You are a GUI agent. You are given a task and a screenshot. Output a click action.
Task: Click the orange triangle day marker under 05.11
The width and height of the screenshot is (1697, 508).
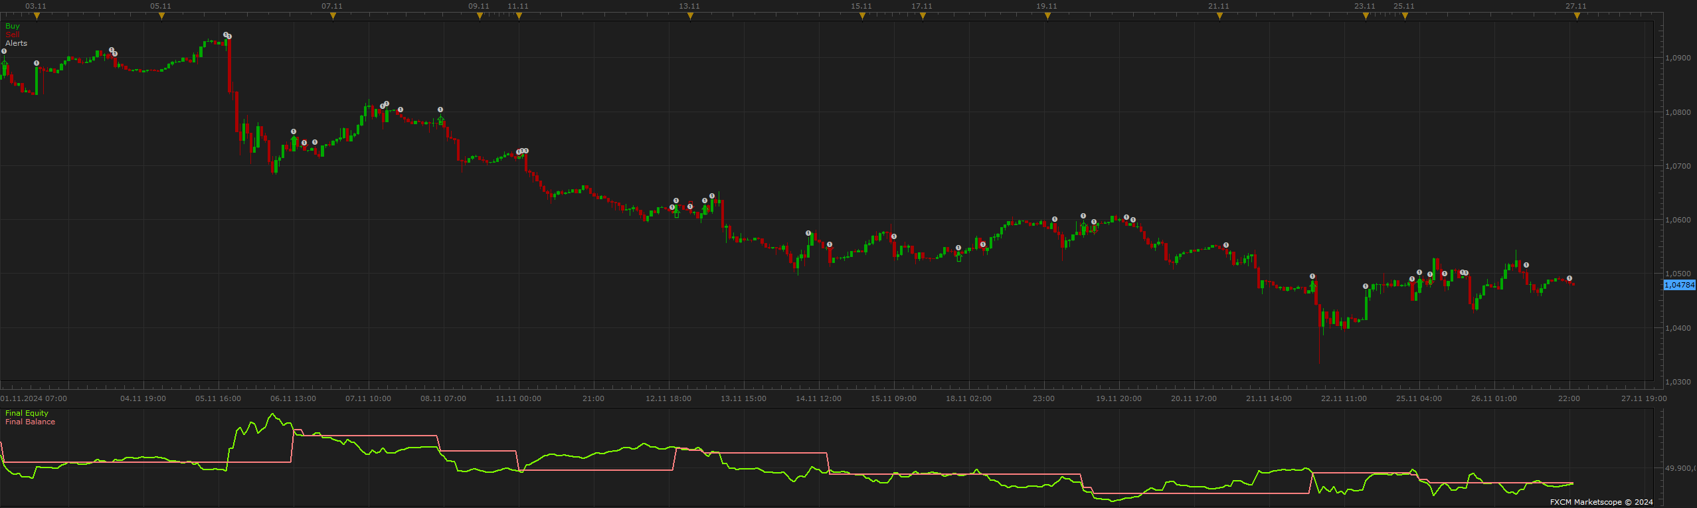tap(161, 16)
